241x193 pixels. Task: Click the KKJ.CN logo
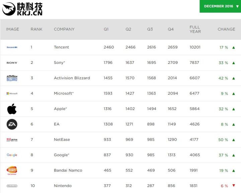22,9
